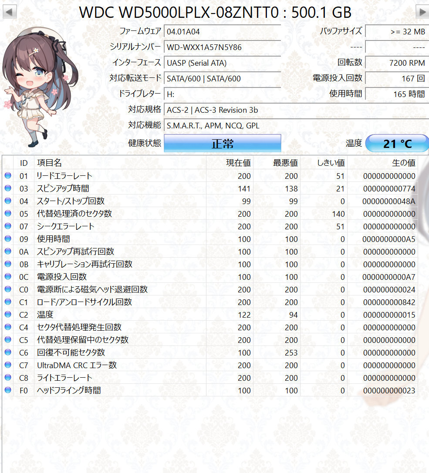Click raw value 000000000842
The width and height of the screenshot is (429, 473).
[389, 302]
